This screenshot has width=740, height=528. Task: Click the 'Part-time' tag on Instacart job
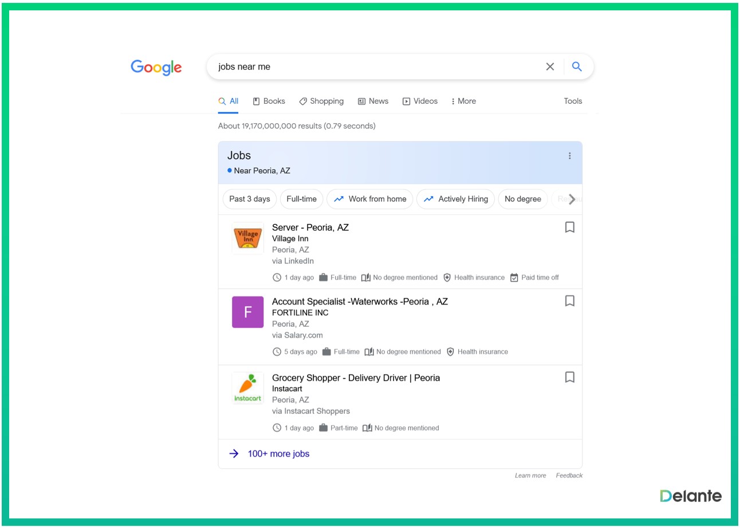click(344, 428)
